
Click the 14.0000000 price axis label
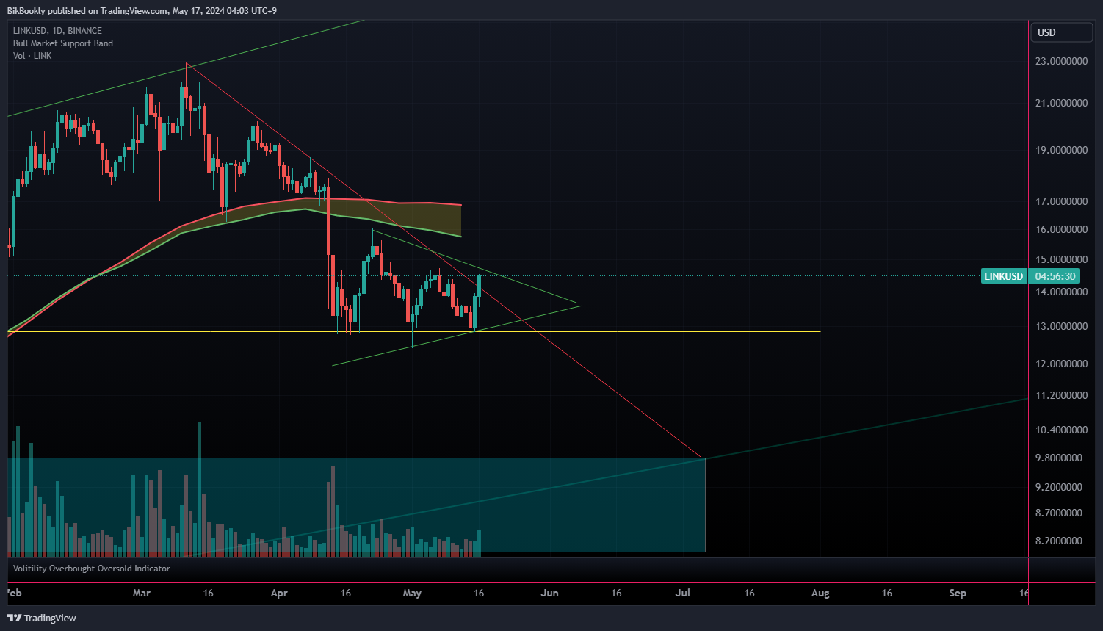click(1061, 292)
